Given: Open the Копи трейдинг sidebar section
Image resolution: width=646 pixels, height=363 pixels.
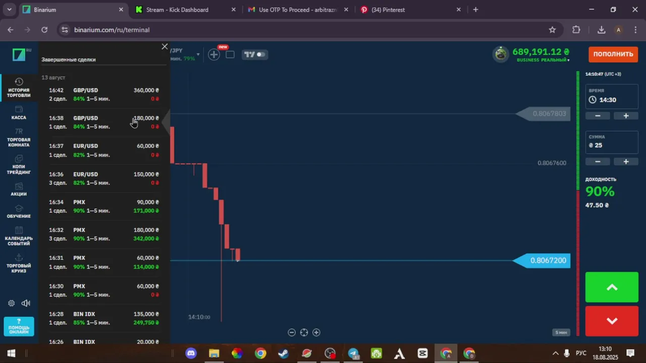Looking at the screenshot, I should click(19, 165).
